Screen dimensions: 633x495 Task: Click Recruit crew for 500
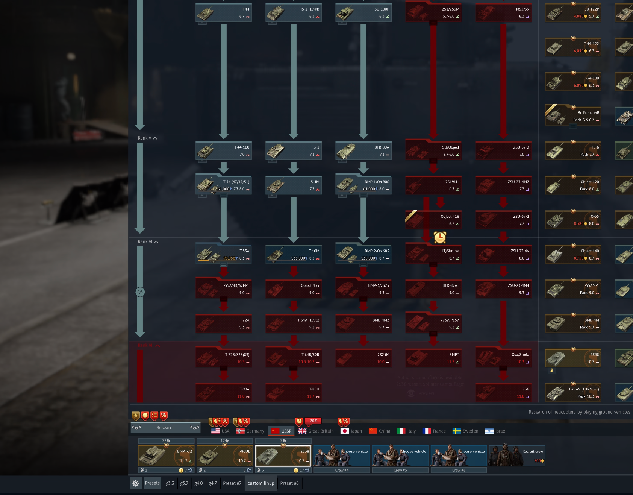coord(517,456)
